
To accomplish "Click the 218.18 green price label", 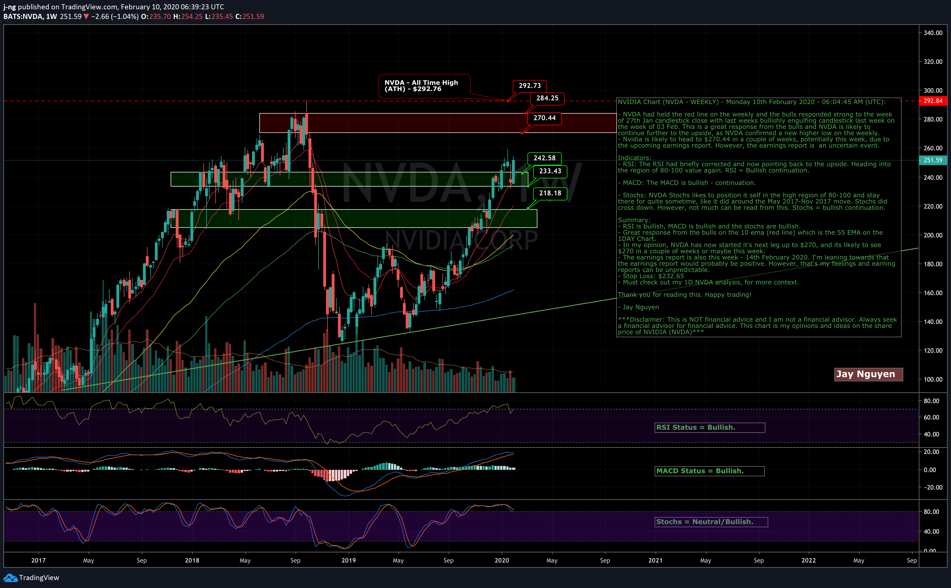I will [550, 193].
